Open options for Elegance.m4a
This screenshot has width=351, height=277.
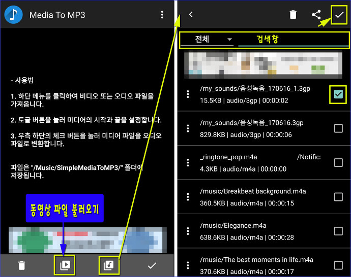pyautogui.click(x=188, y=231)
